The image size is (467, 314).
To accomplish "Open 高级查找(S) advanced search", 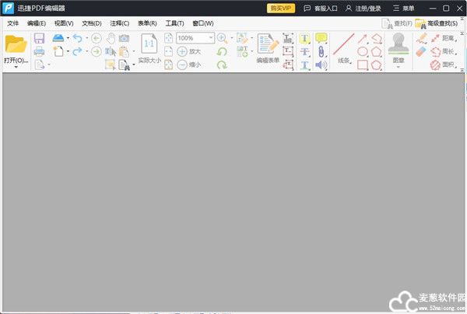I will click(x=437, y=23).
